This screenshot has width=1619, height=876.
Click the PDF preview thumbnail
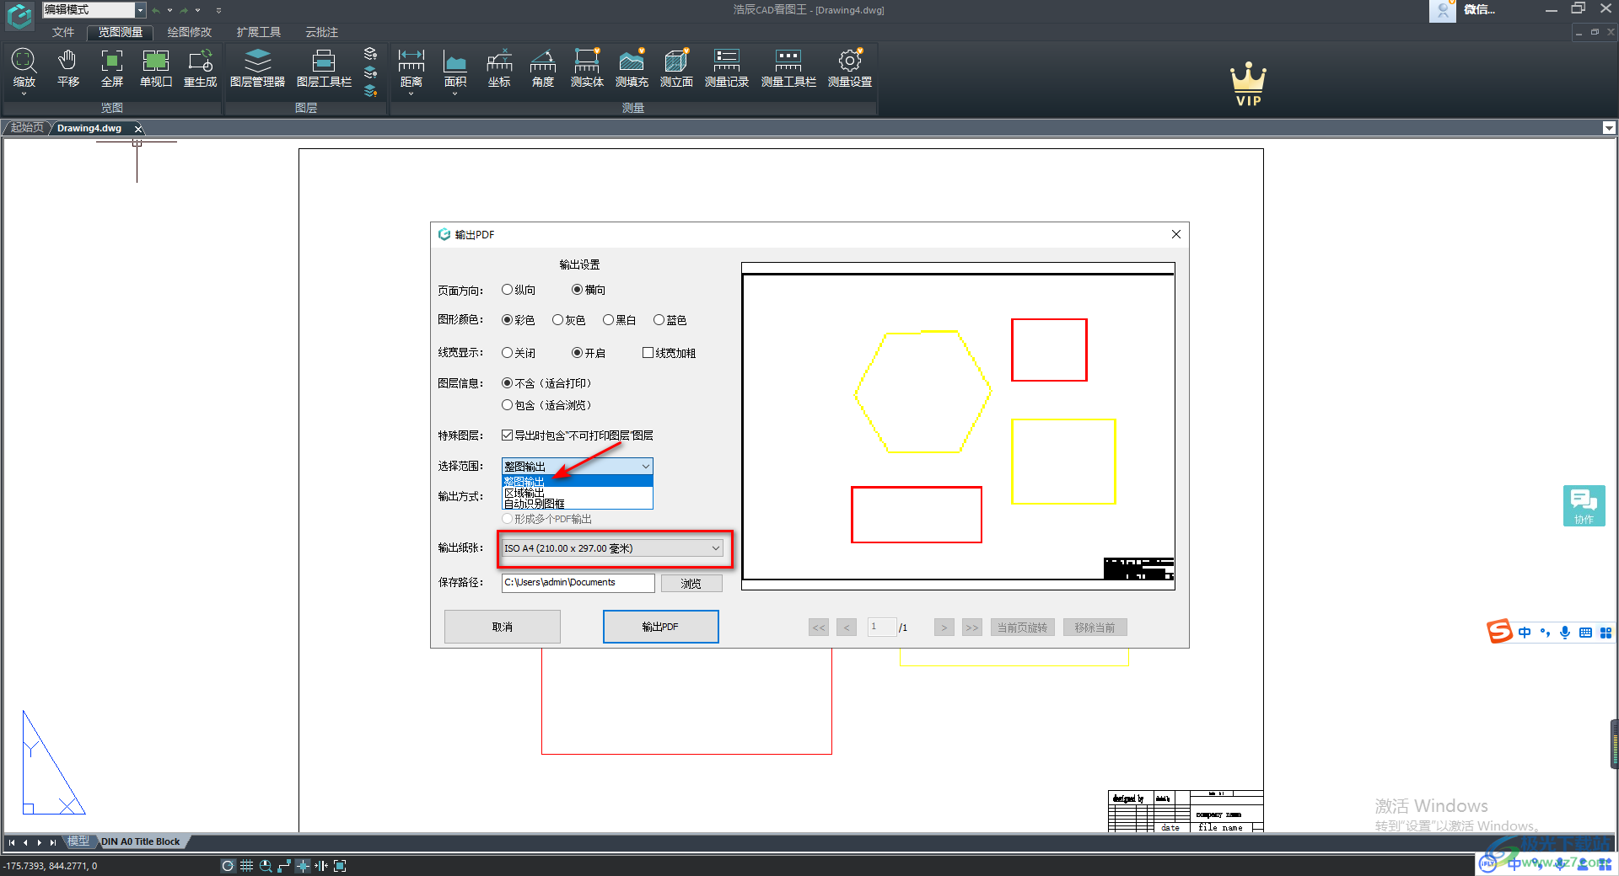point(958,426)
